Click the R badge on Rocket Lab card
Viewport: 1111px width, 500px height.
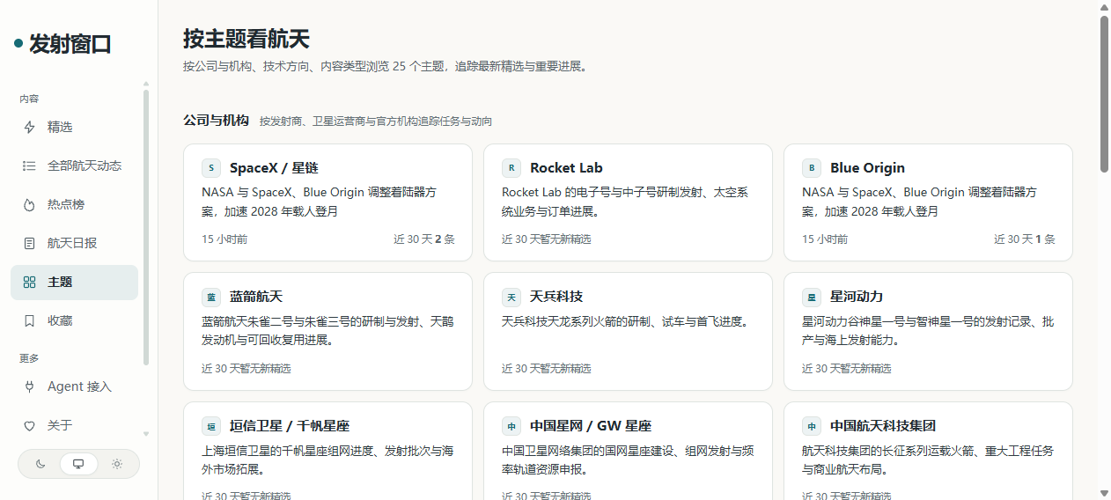(511, 168)
